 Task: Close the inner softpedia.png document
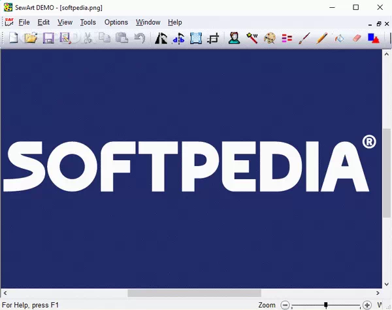tap(387, 24)
